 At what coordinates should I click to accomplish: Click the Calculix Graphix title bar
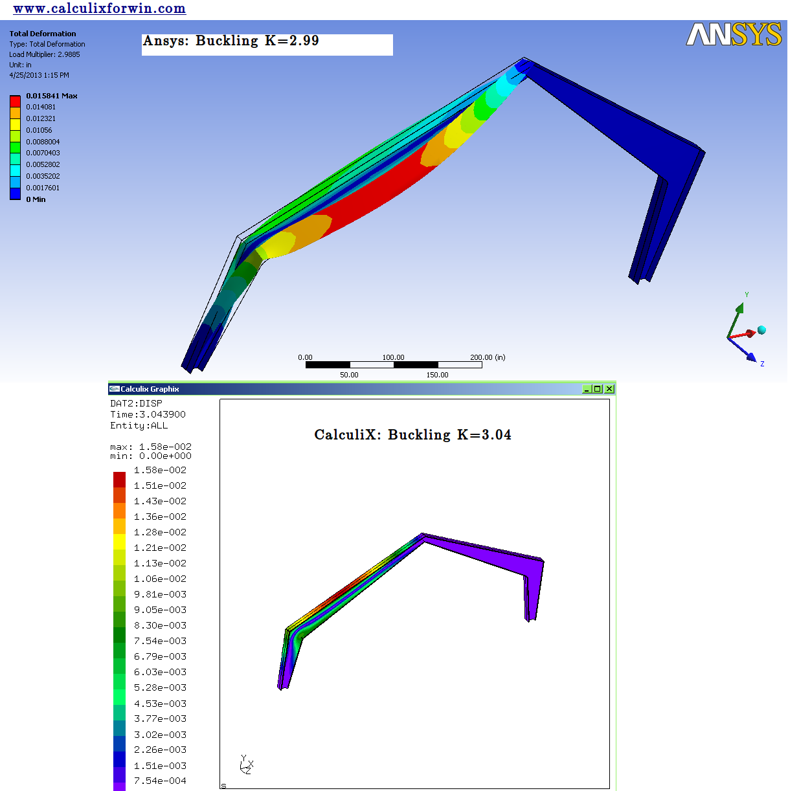click(356, 388)
